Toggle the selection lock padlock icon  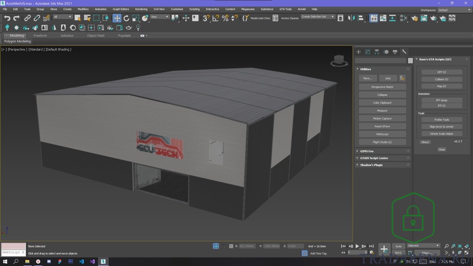click(223, 246)
